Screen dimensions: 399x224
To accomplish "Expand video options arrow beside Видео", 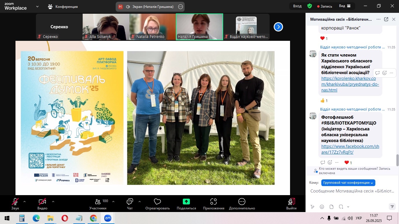I will coord(53,201).
